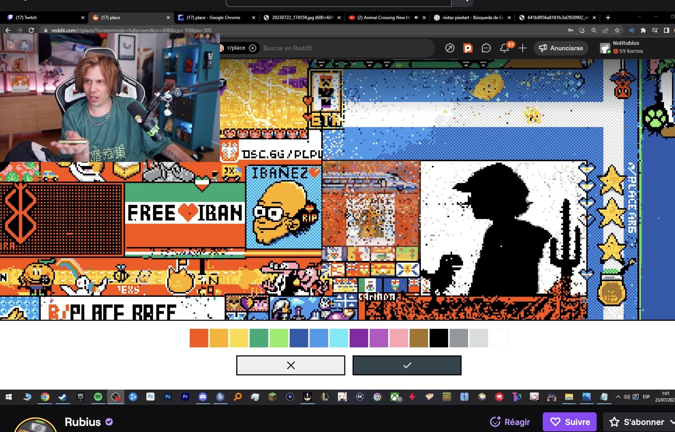Expand the Chrome tab search chevron
The height and width of the screenshot is (432, 675).
click(639, 16)
